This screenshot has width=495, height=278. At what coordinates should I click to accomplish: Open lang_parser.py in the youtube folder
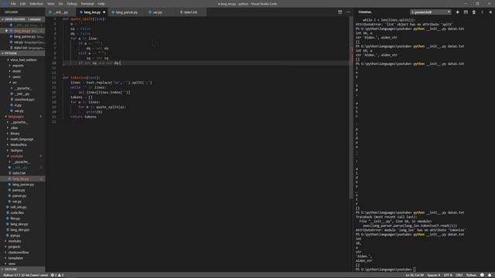(x=23, y=185)
